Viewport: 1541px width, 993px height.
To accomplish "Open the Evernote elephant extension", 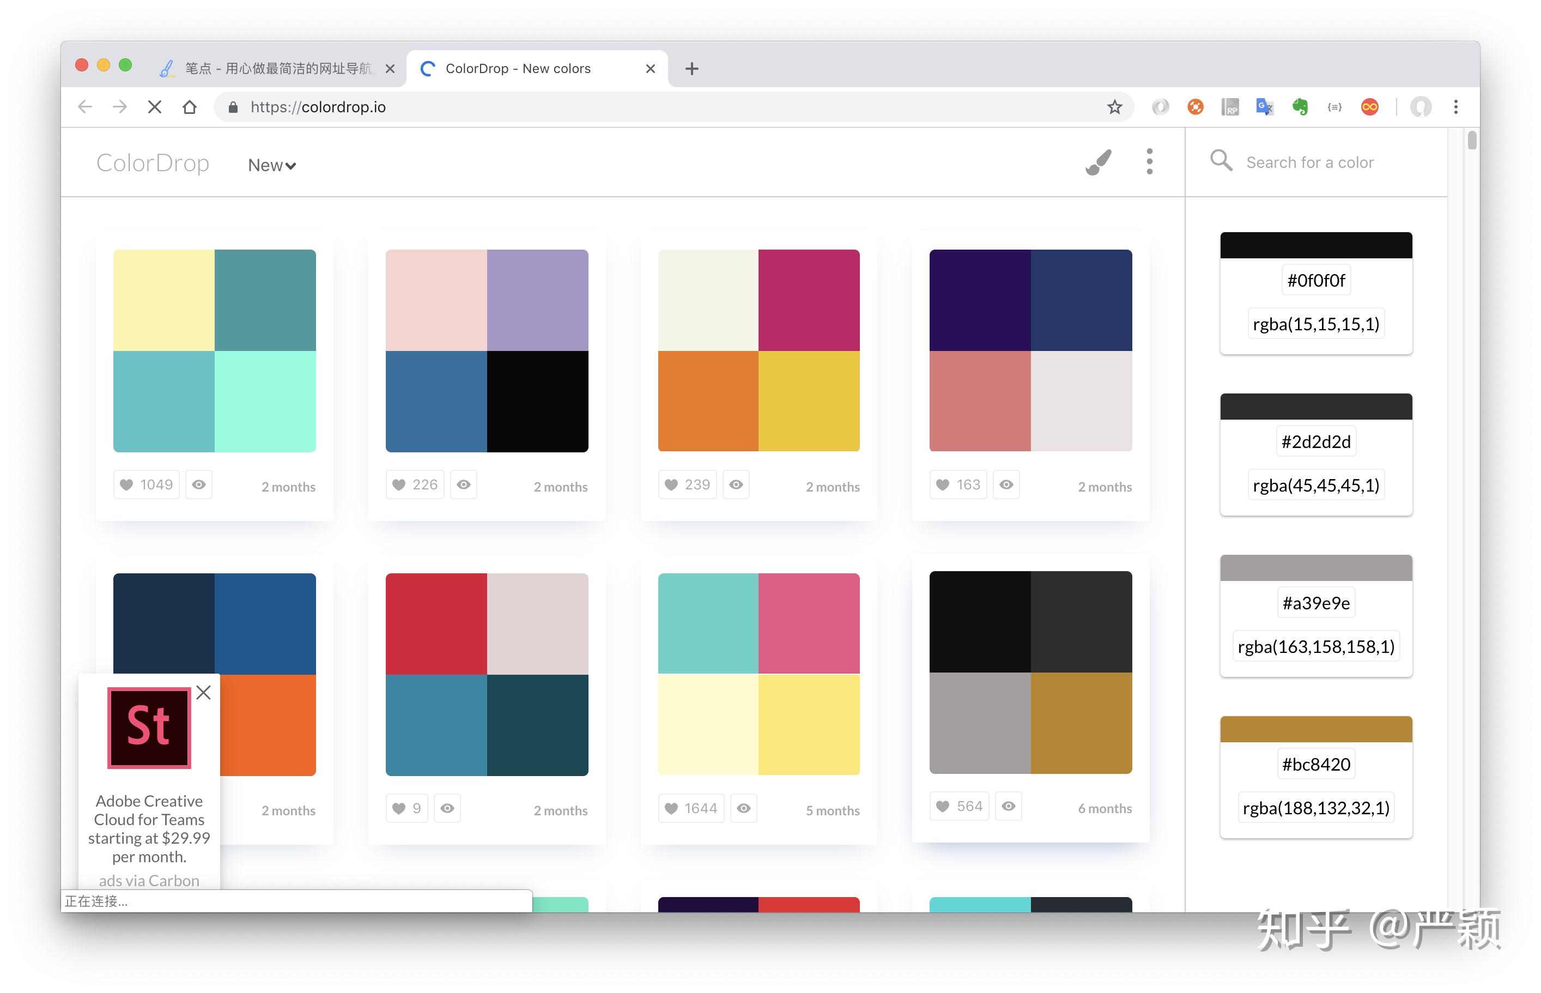I will coord(1299,107).
